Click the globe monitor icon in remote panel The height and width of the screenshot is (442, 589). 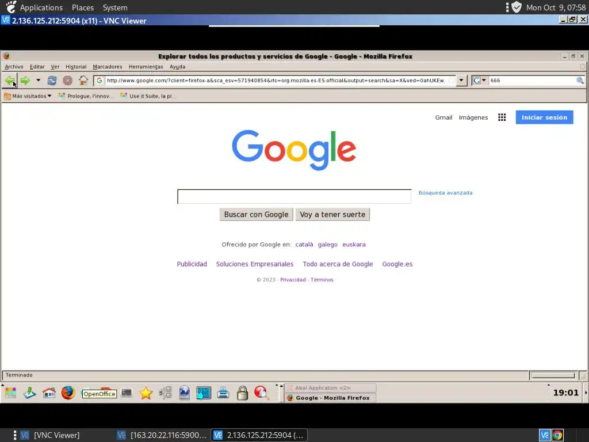(x=185, y=393)
